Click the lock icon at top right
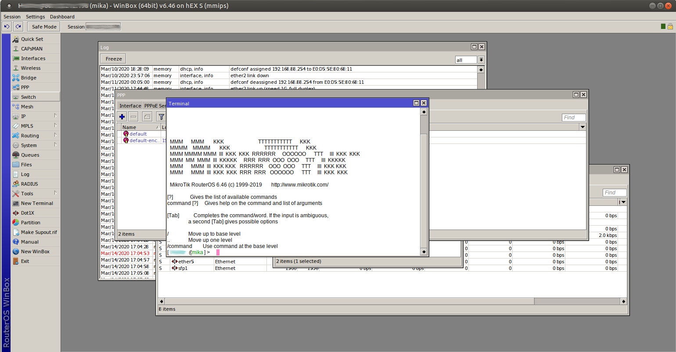The image size is (676, 352). click(x=670, y=27)
